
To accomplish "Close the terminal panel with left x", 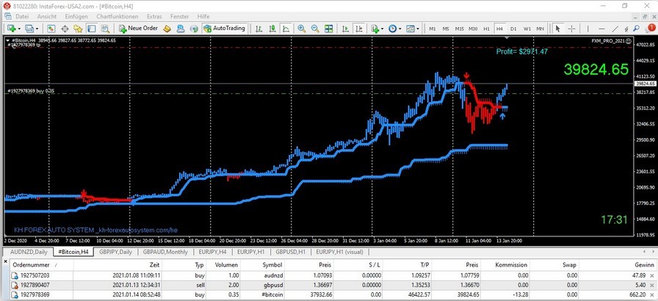I will point(5,261).
